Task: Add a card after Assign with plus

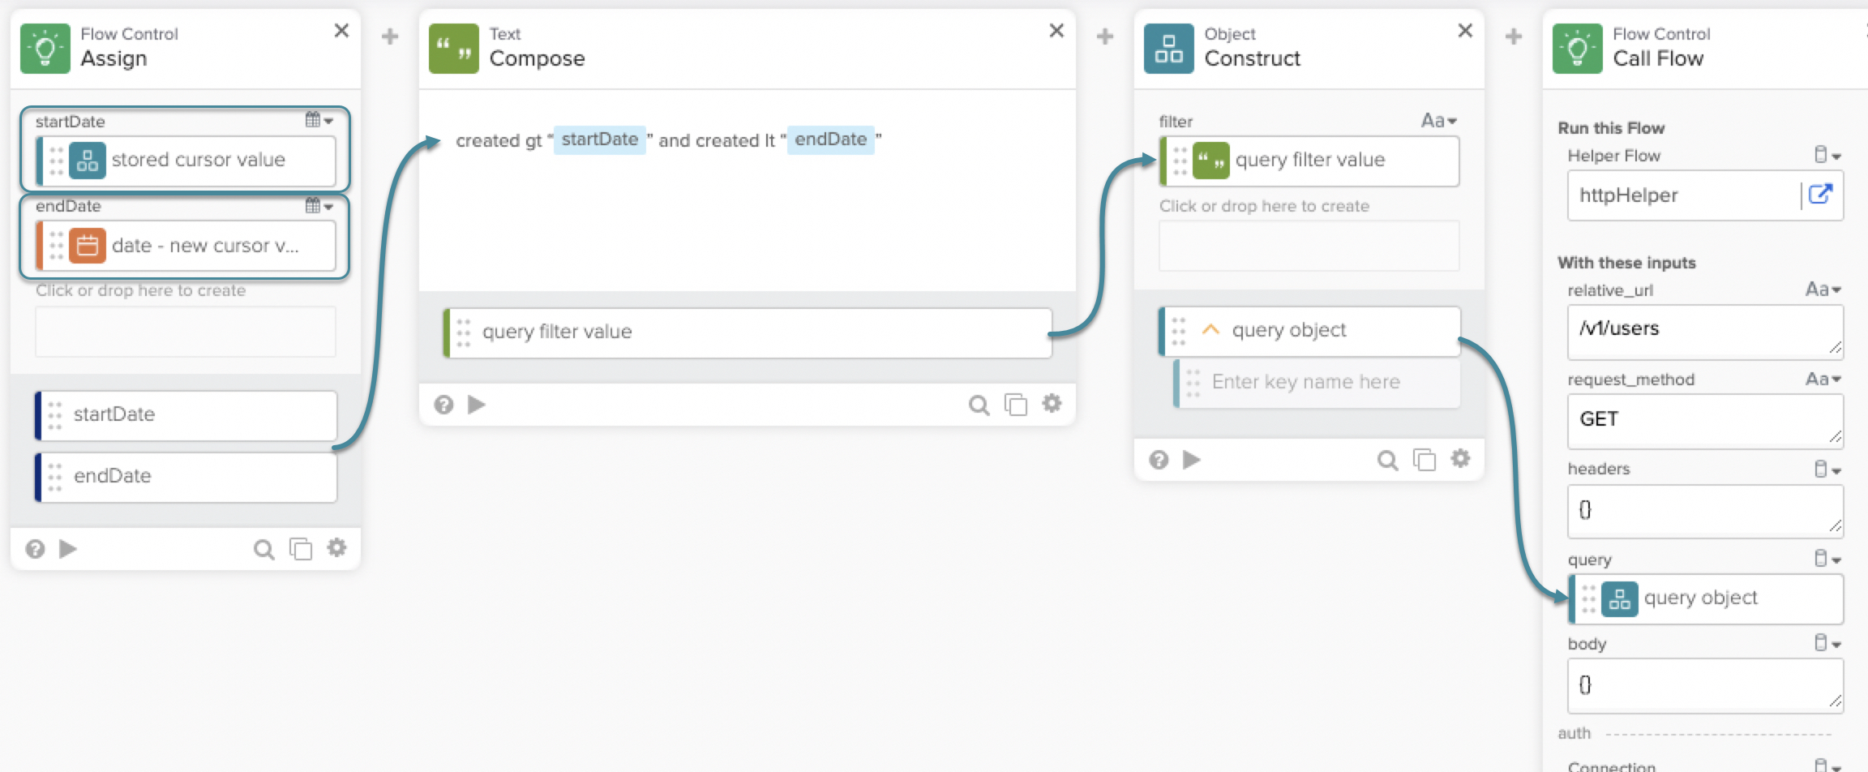Action: (x=390, y=36)
